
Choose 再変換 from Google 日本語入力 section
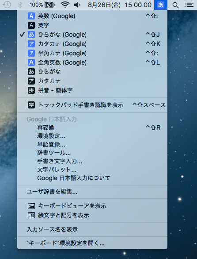tap(92, 128)
